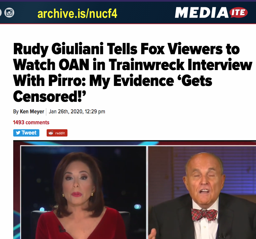
Task: Click the Jan 26th, 2020 timestamp
Action: pyautogui.click(x=77, y=112)
